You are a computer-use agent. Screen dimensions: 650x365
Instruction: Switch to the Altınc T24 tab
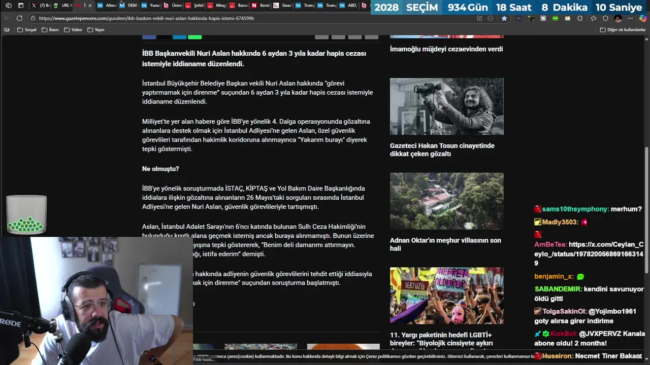pyautogui.click(x=107, y=6)
